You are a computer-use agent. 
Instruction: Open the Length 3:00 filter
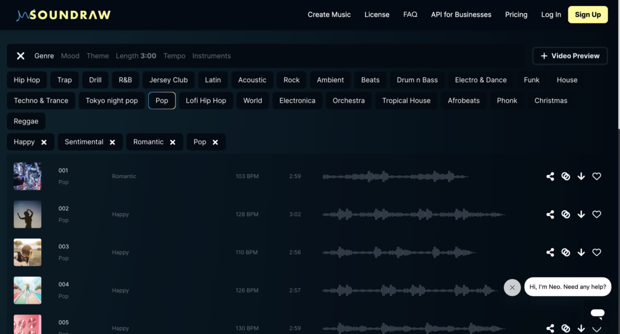(x=136, y=56)
